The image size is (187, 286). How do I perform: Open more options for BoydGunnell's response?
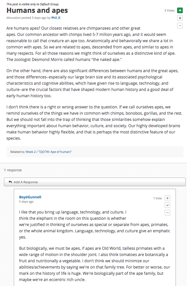click(167, 213)
